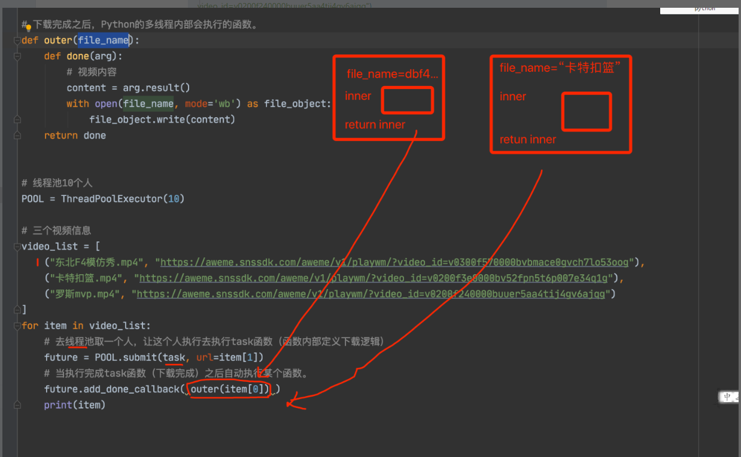Click the POOL variable assignment name
741x457 pixels.
click(x=32, y=199)
